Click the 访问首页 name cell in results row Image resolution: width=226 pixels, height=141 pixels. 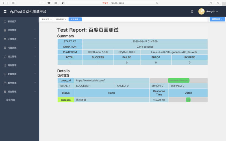click(x=112, y=100)
